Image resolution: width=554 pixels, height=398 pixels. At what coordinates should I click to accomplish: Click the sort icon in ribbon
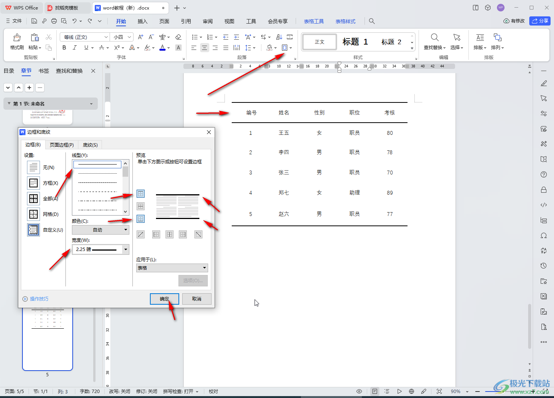[279, 37]
